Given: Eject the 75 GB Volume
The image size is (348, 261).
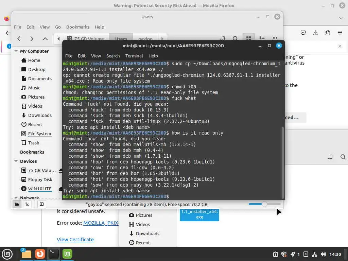Looking at the screenshot, I should [x=60, y=171].
